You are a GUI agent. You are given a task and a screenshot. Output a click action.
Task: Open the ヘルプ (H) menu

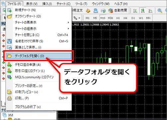pyautogui.click(x=121, y=4)
